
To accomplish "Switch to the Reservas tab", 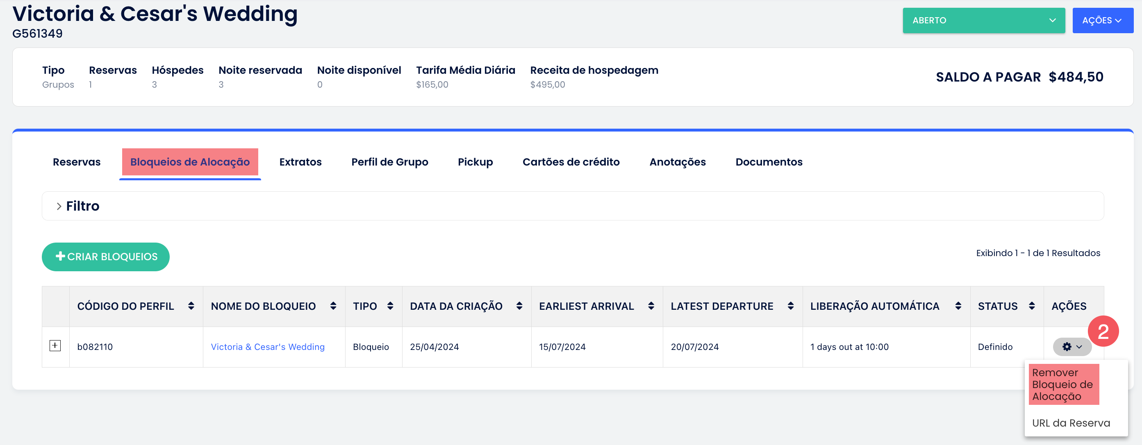I will (77, 162).
